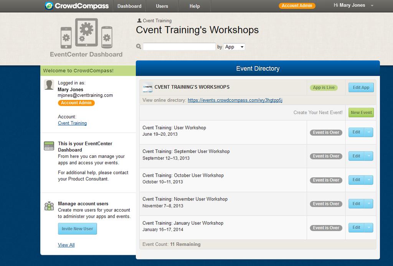Open the Users menu item
This screenshot has width=393, height=266.
point(162,6)
